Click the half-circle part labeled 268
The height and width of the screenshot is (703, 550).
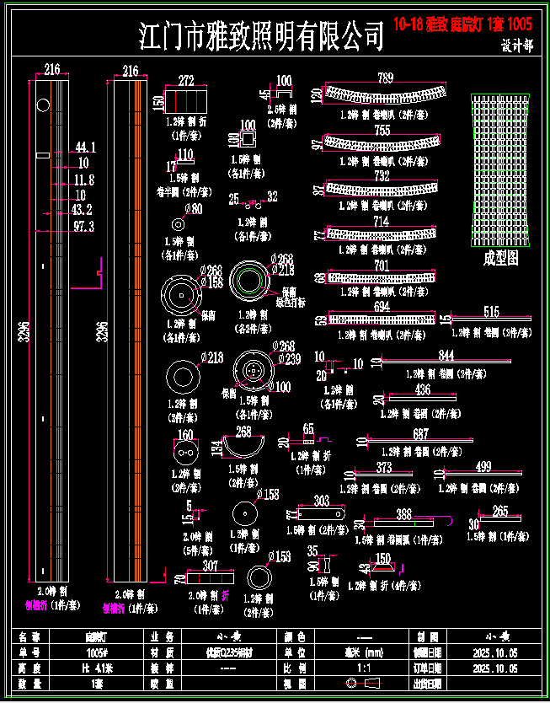pos(244,451)
